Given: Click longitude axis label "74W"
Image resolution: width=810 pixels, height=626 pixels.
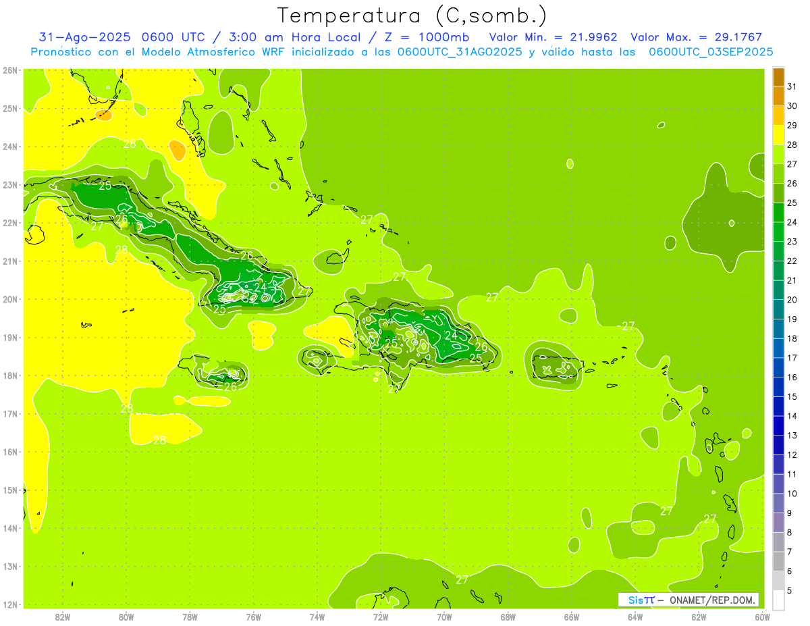Looking at the screenshot, I should (317, 616).
